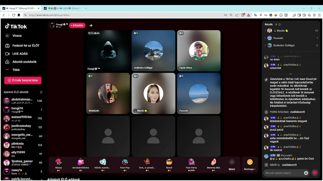Click the TikTok logo
The image size is (323, 181).
coord(16,26)
